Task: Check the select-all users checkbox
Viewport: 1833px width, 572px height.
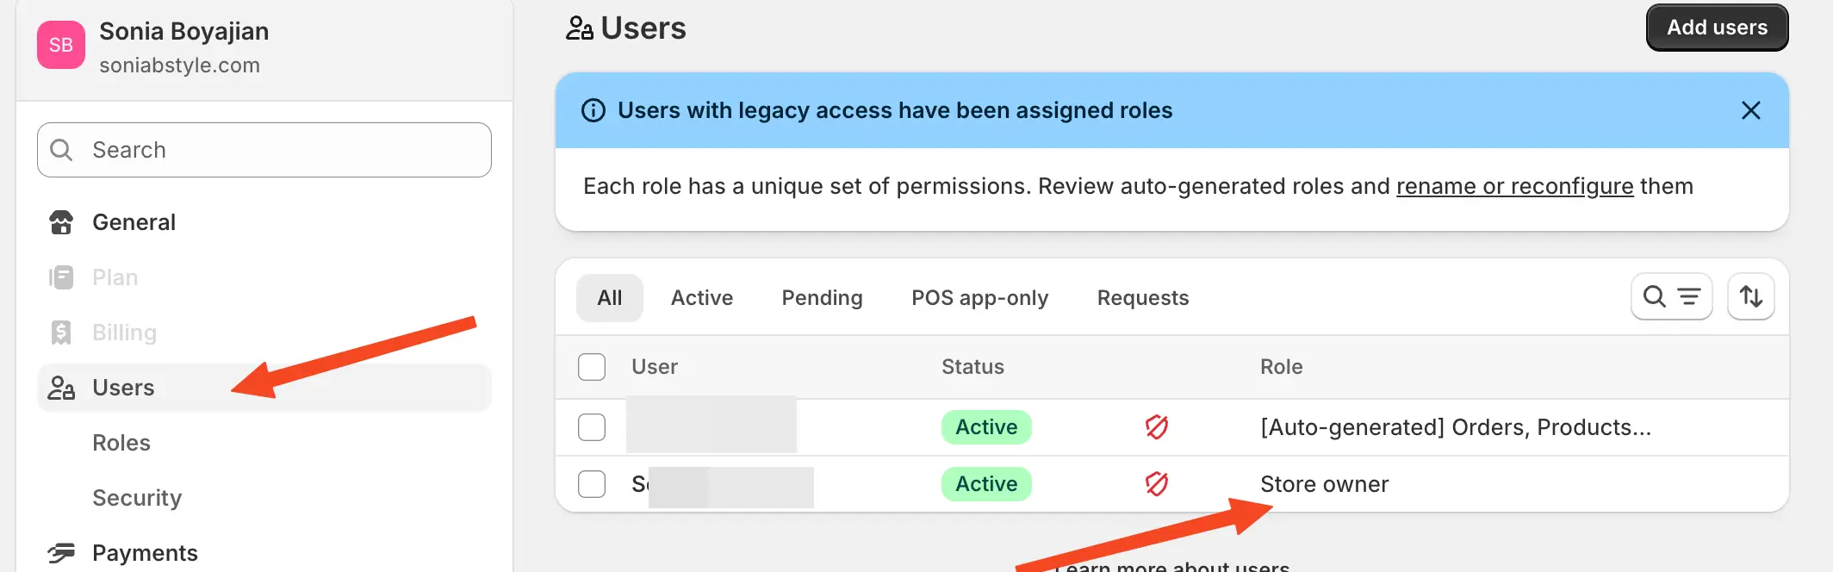Action: click(592, 366)
